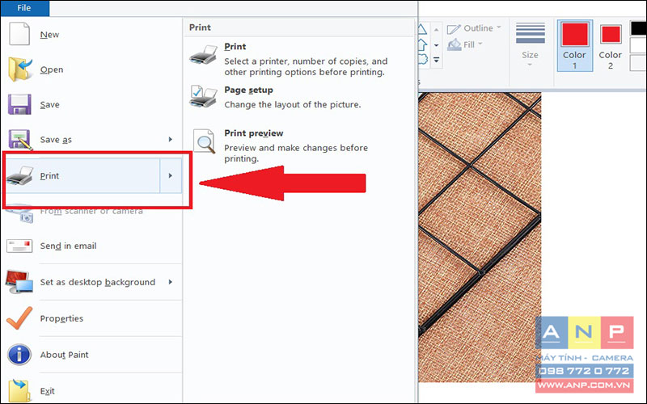Select Page setup option

click(299, 97)
